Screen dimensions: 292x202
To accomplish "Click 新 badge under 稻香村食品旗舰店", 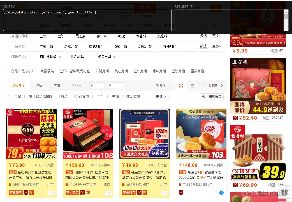I will tap(32, 193).
